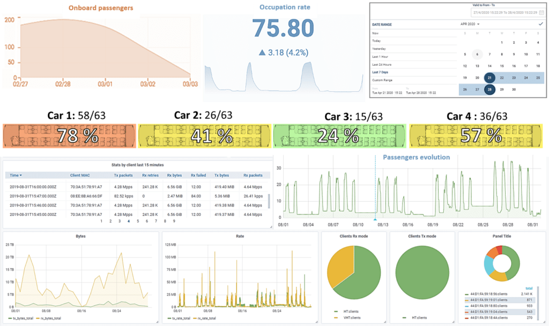The height and width of the screenshot is (326, 549).
Task: Confirm date range with the checkmark icon
Action: point(540,24)
